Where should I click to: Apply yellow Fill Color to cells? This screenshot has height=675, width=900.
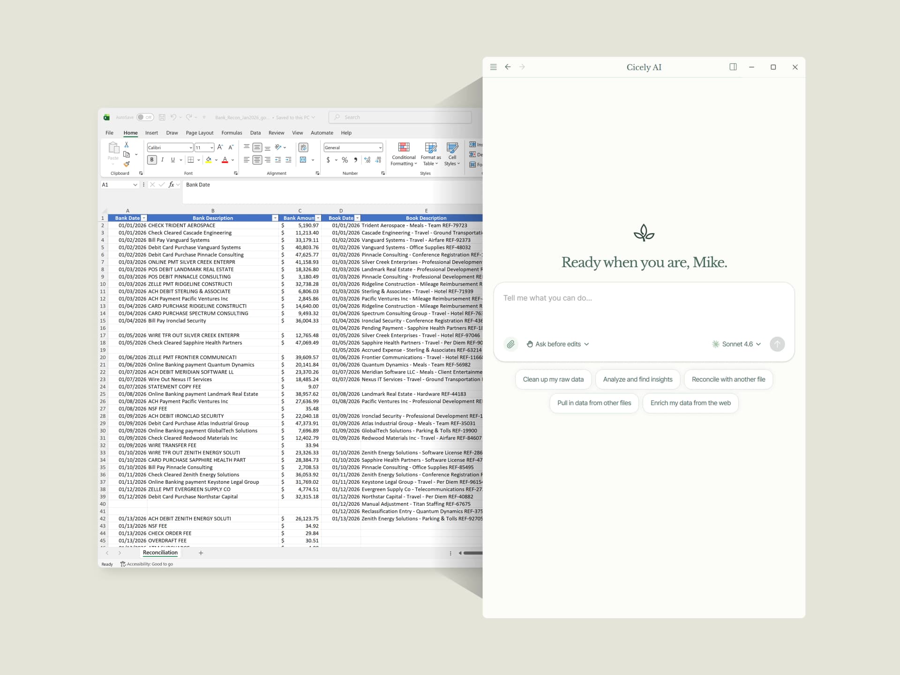tap(209, 160)
